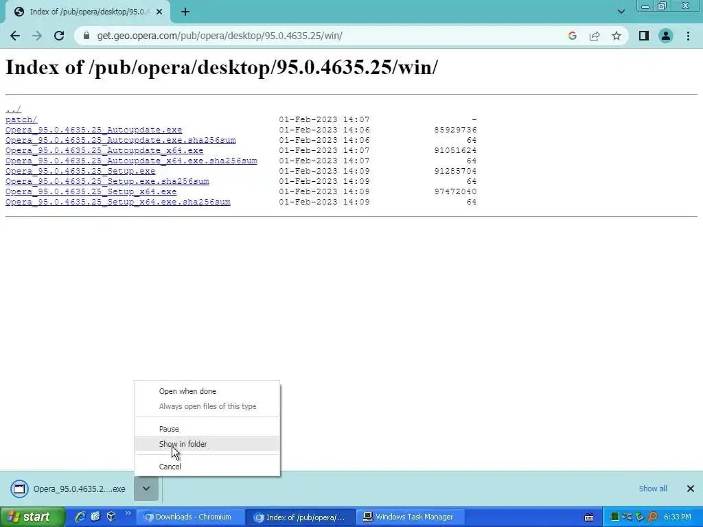This screenshot has width=703, height=527.
Task: Open the tab search chevron
Action: 621,12
